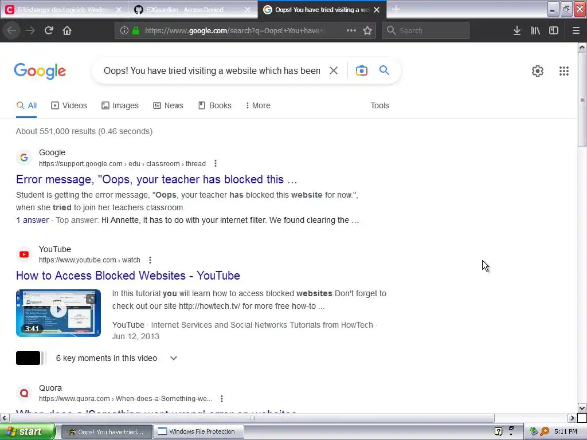Open the youtube.com watch URL
This screenshot has height=440, width=587.
click(89, 260)
